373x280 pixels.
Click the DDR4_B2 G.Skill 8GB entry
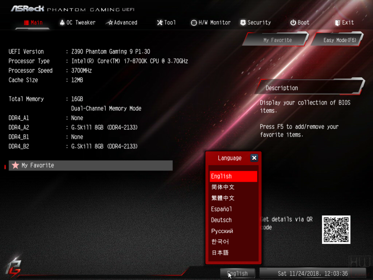pos(104,146)
